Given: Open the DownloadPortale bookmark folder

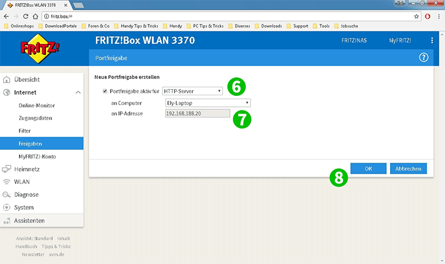Looking at the screenshot, I should coord(58,26).
